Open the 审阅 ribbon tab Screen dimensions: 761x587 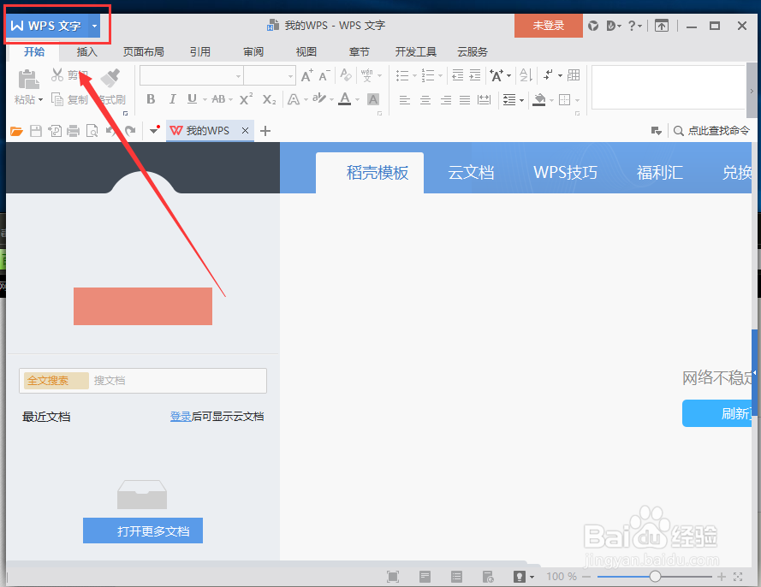point(253,51)
